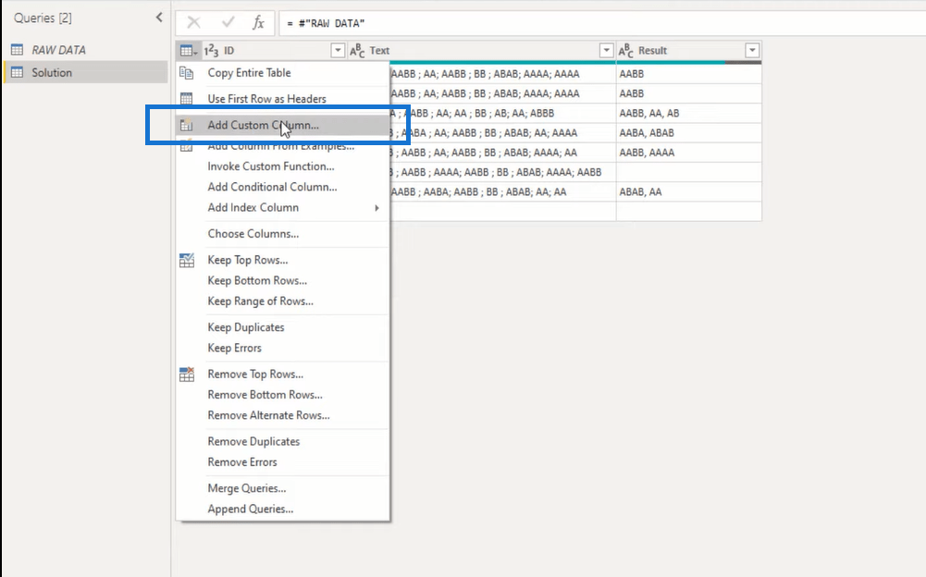
Task: Click the Text cell ending 'AAAA; AABB'
Action: click(502, 172)
